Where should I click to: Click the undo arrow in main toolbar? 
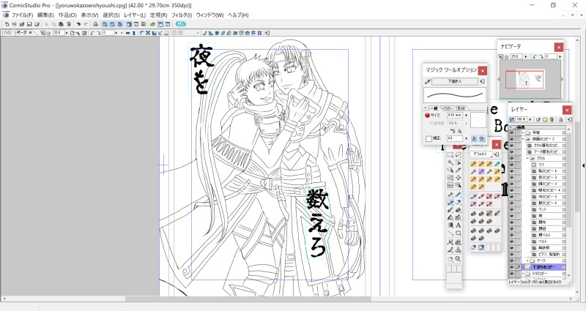pyautogui.click(x=78, y=24)
